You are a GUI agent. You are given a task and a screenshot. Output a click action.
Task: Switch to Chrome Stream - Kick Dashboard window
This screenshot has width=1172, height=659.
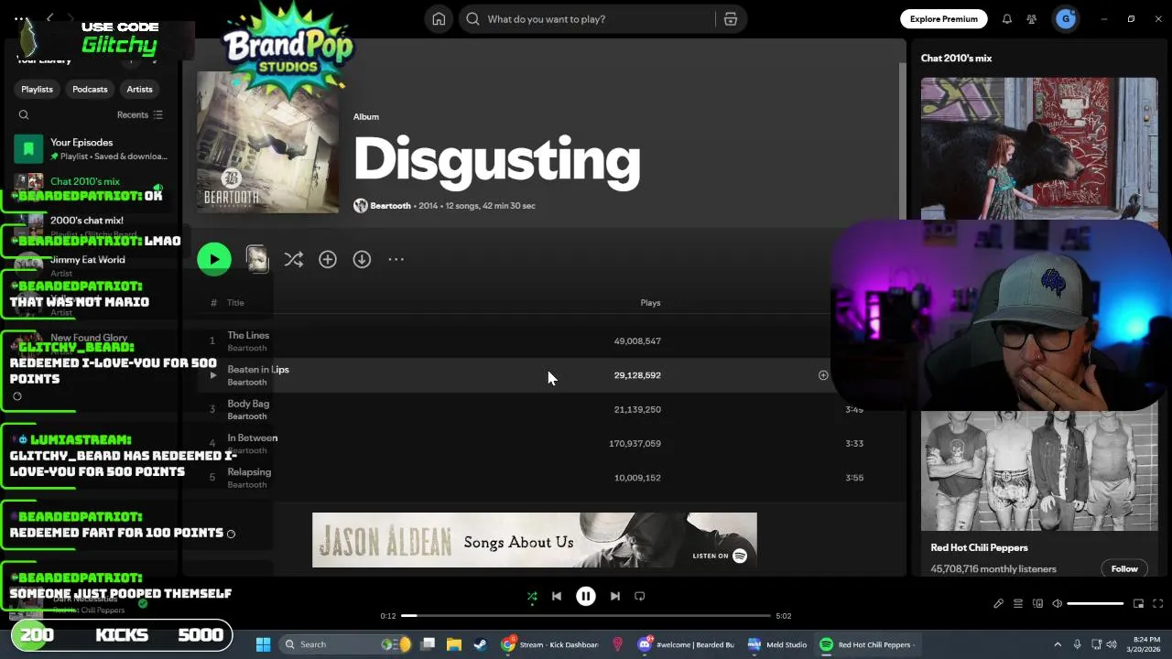(550, 644)
